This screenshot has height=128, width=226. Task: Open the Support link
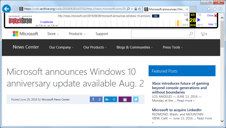point(102,34)
